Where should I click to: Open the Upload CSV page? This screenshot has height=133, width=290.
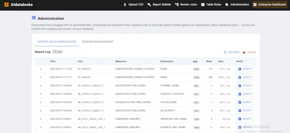pyautogui.click(x=133, y=5)
